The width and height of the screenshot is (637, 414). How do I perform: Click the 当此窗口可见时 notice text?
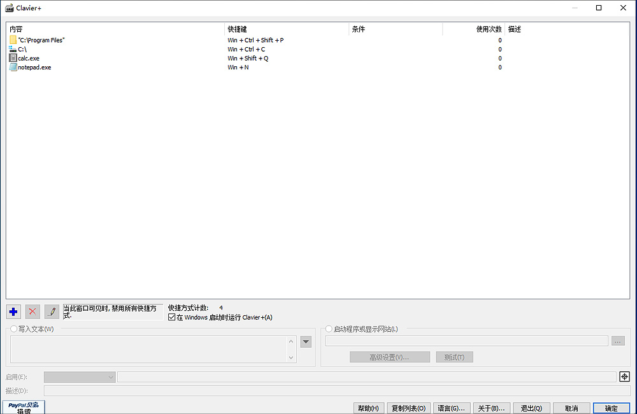110,311
